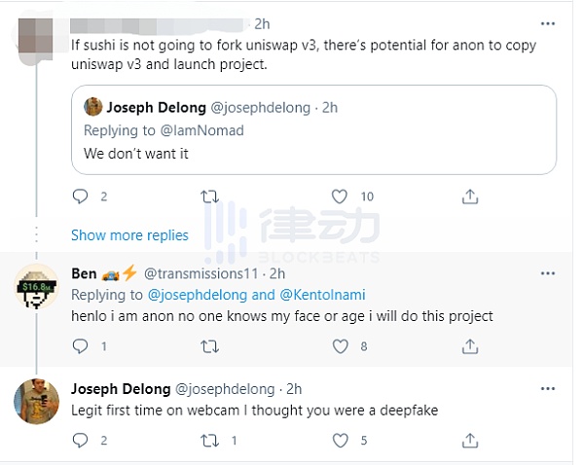Screen dimensions: 584x465
Task: Show more replies in thread
Action: coord(129,235)
